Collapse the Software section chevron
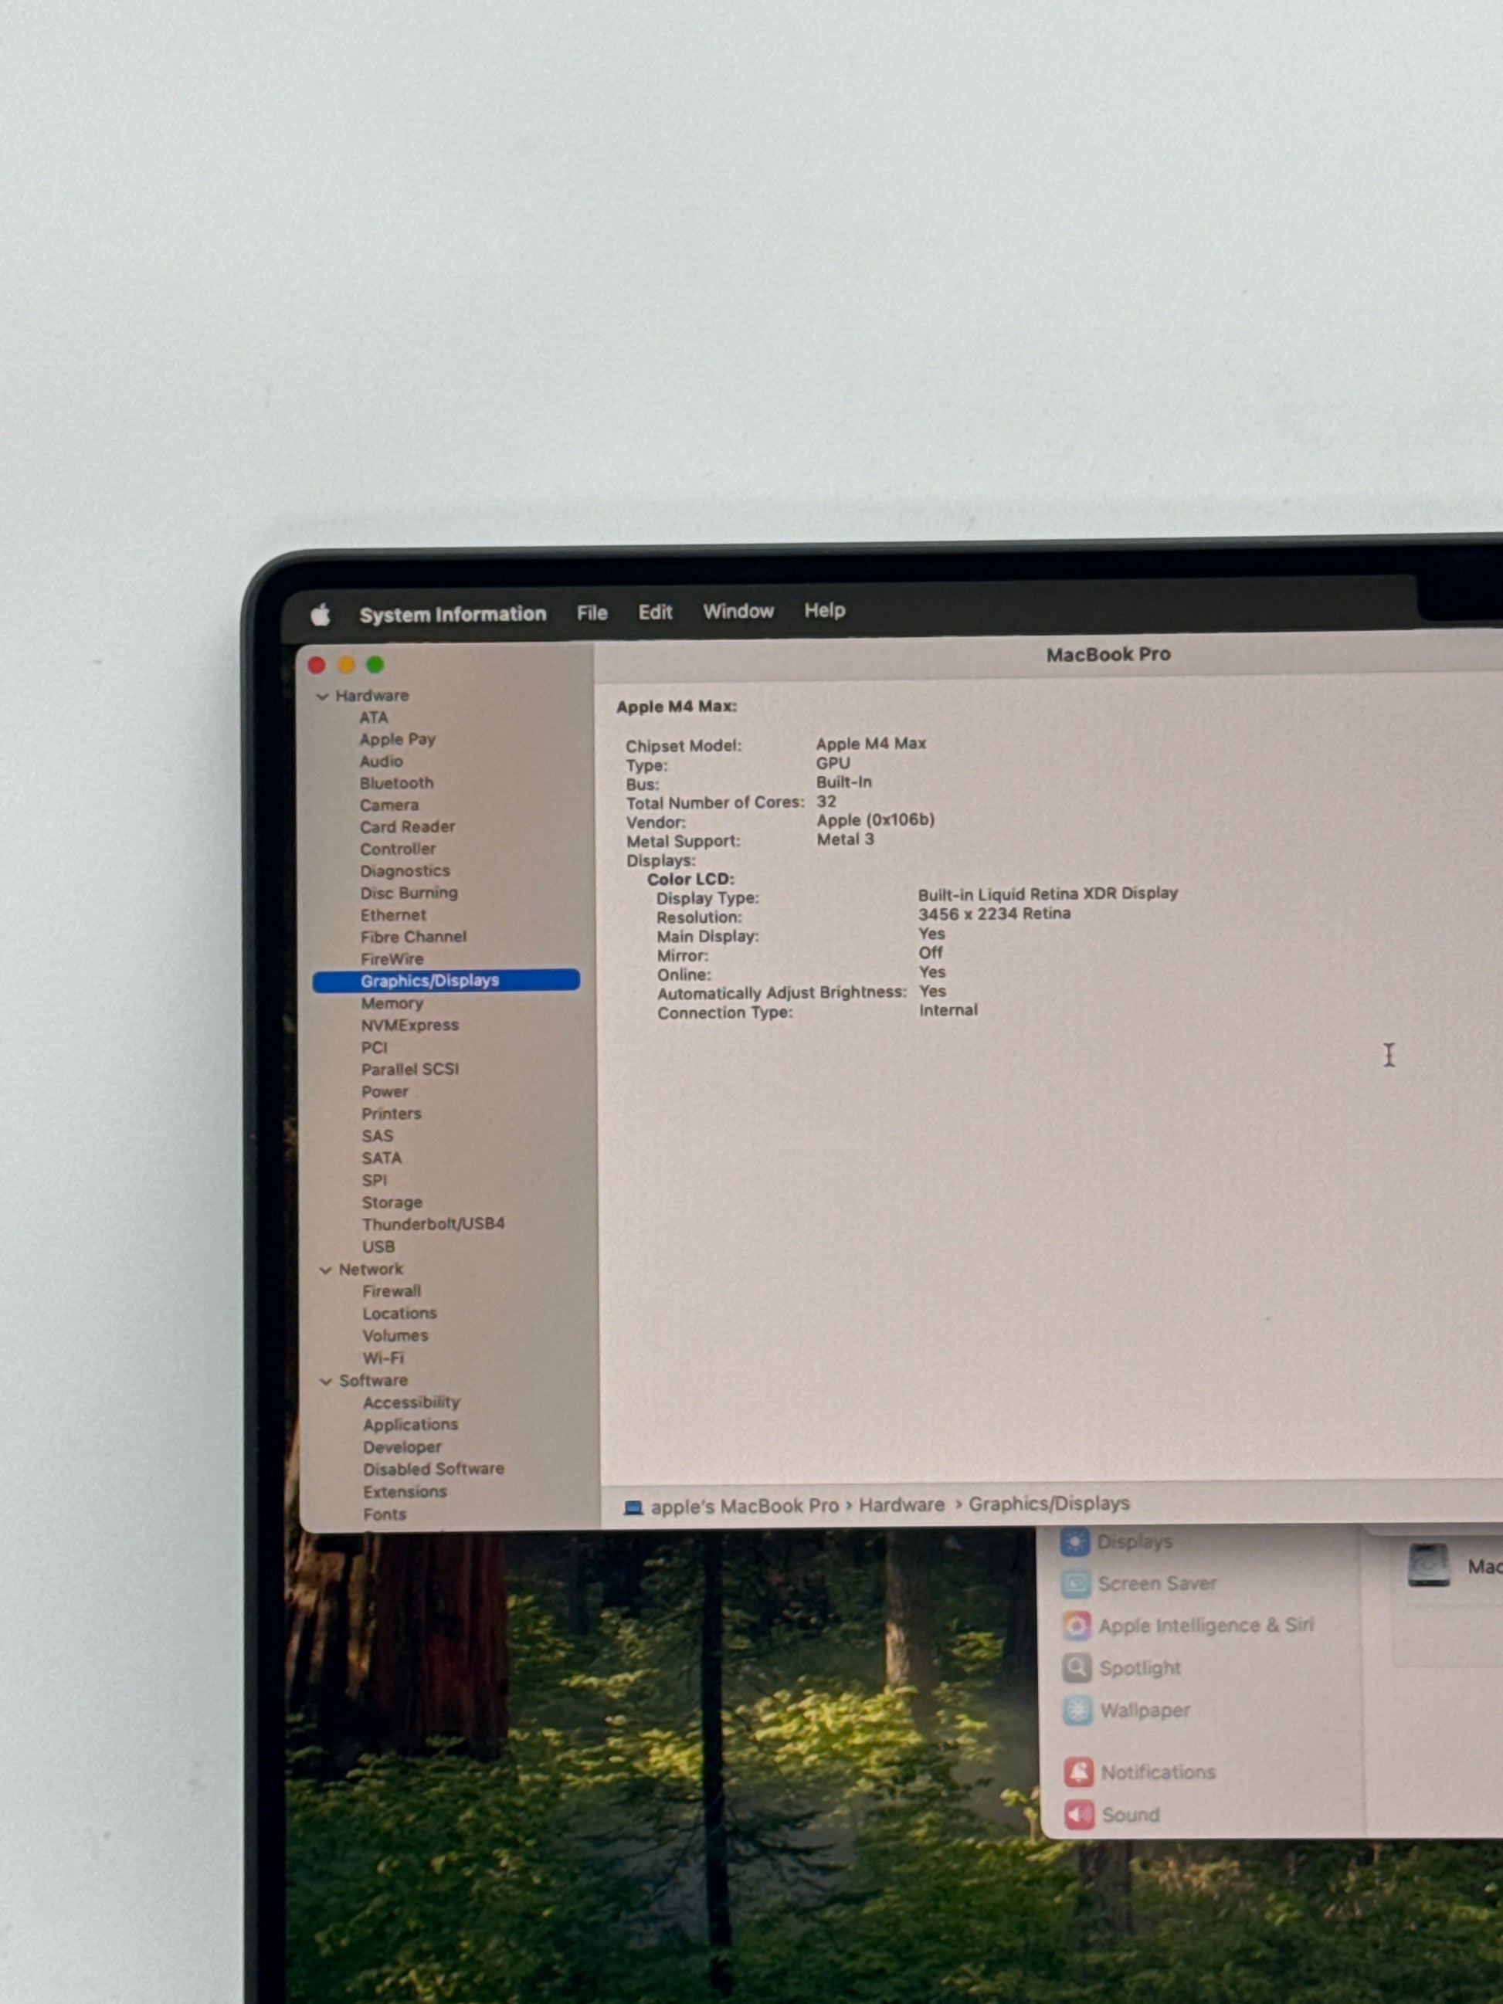This screenshot has height=2004, width=1503. (x=326, y=1382)
